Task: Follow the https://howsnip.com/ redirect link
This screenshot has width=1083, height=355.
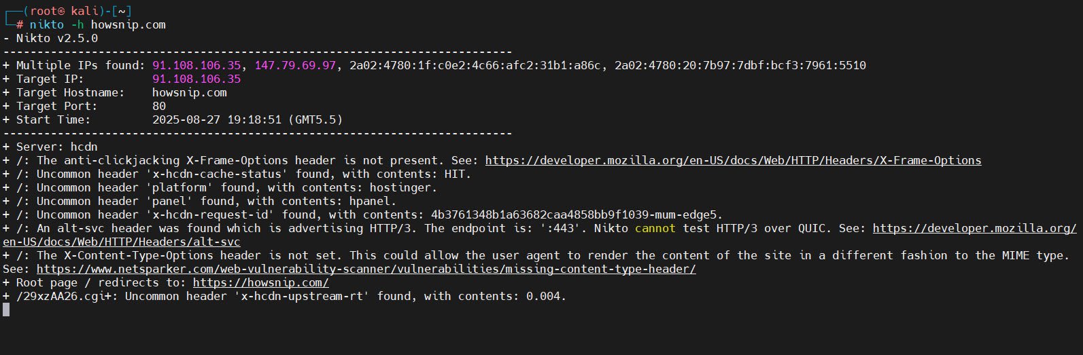Action: (260, 283)
